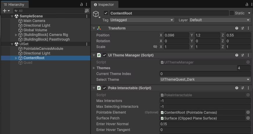This screenshot has height=134, width=253.
Task: Lock the Inspector panel
Action: click(x=247, y=5)
